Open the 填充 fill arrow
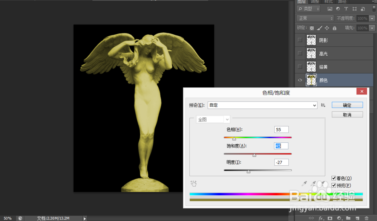 pyautogui.click(x=372, y=28)
